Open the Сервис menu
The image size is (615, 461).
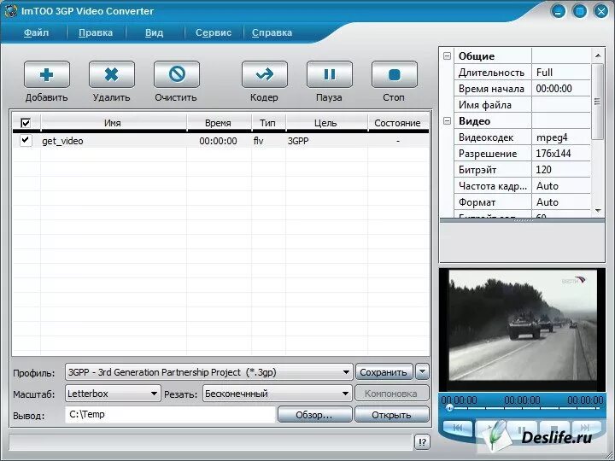click(x=214, y=32)
